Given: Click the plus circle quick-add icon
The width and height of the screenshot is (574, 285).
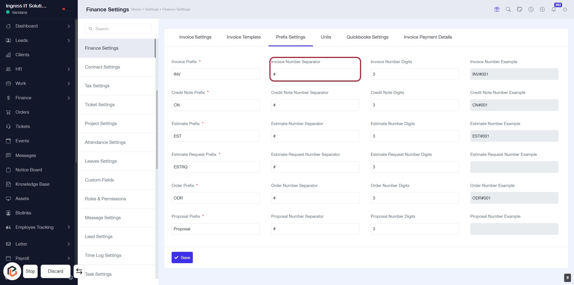Looking at the screenshot, I should coord(542,9).
